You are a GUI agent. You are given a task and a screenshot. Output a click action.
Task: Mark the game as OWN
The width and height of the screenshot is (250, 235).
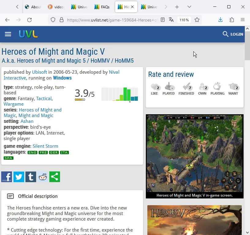(x=202, y=87)
